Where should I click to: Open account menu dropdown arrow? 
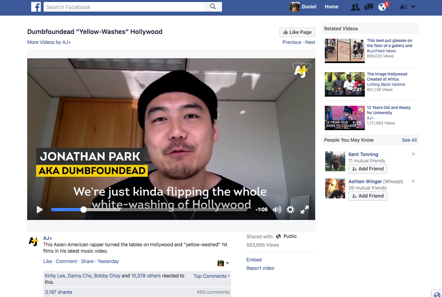[413, 7]
